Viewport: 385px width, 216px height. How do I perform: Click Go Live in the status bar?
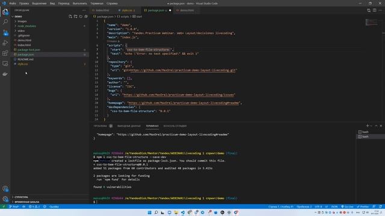click(x=347, y=206)
